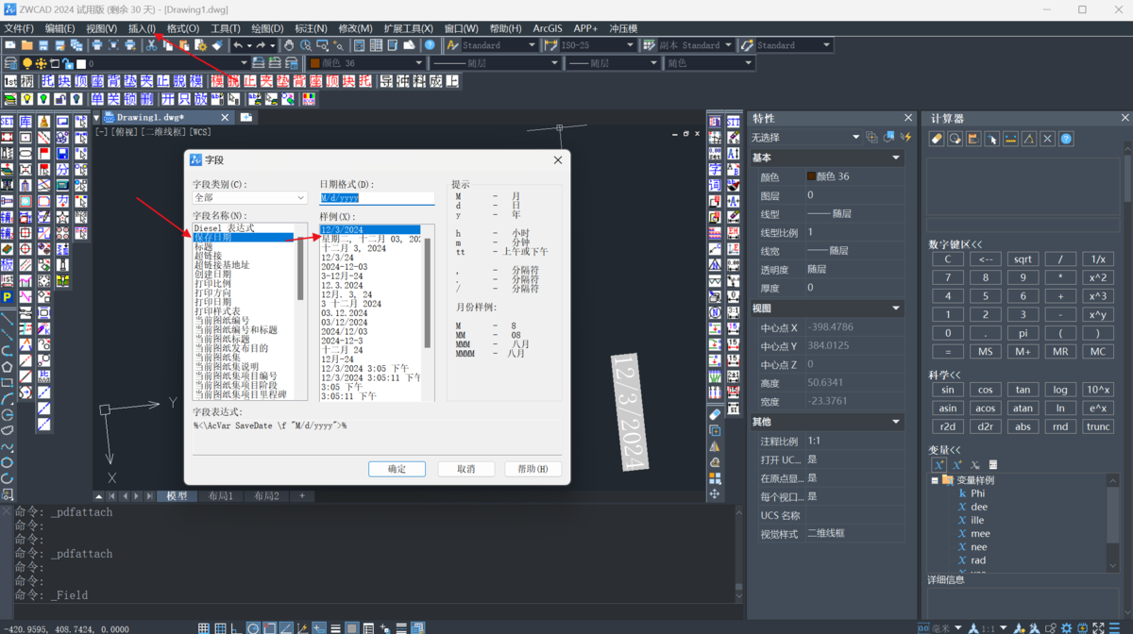Select the Pan hand tool

coord(289,45)
